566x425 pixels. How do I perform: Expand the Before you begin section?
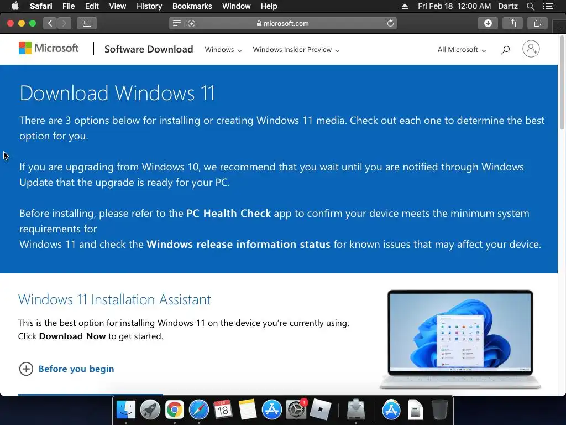coord(67,369)
